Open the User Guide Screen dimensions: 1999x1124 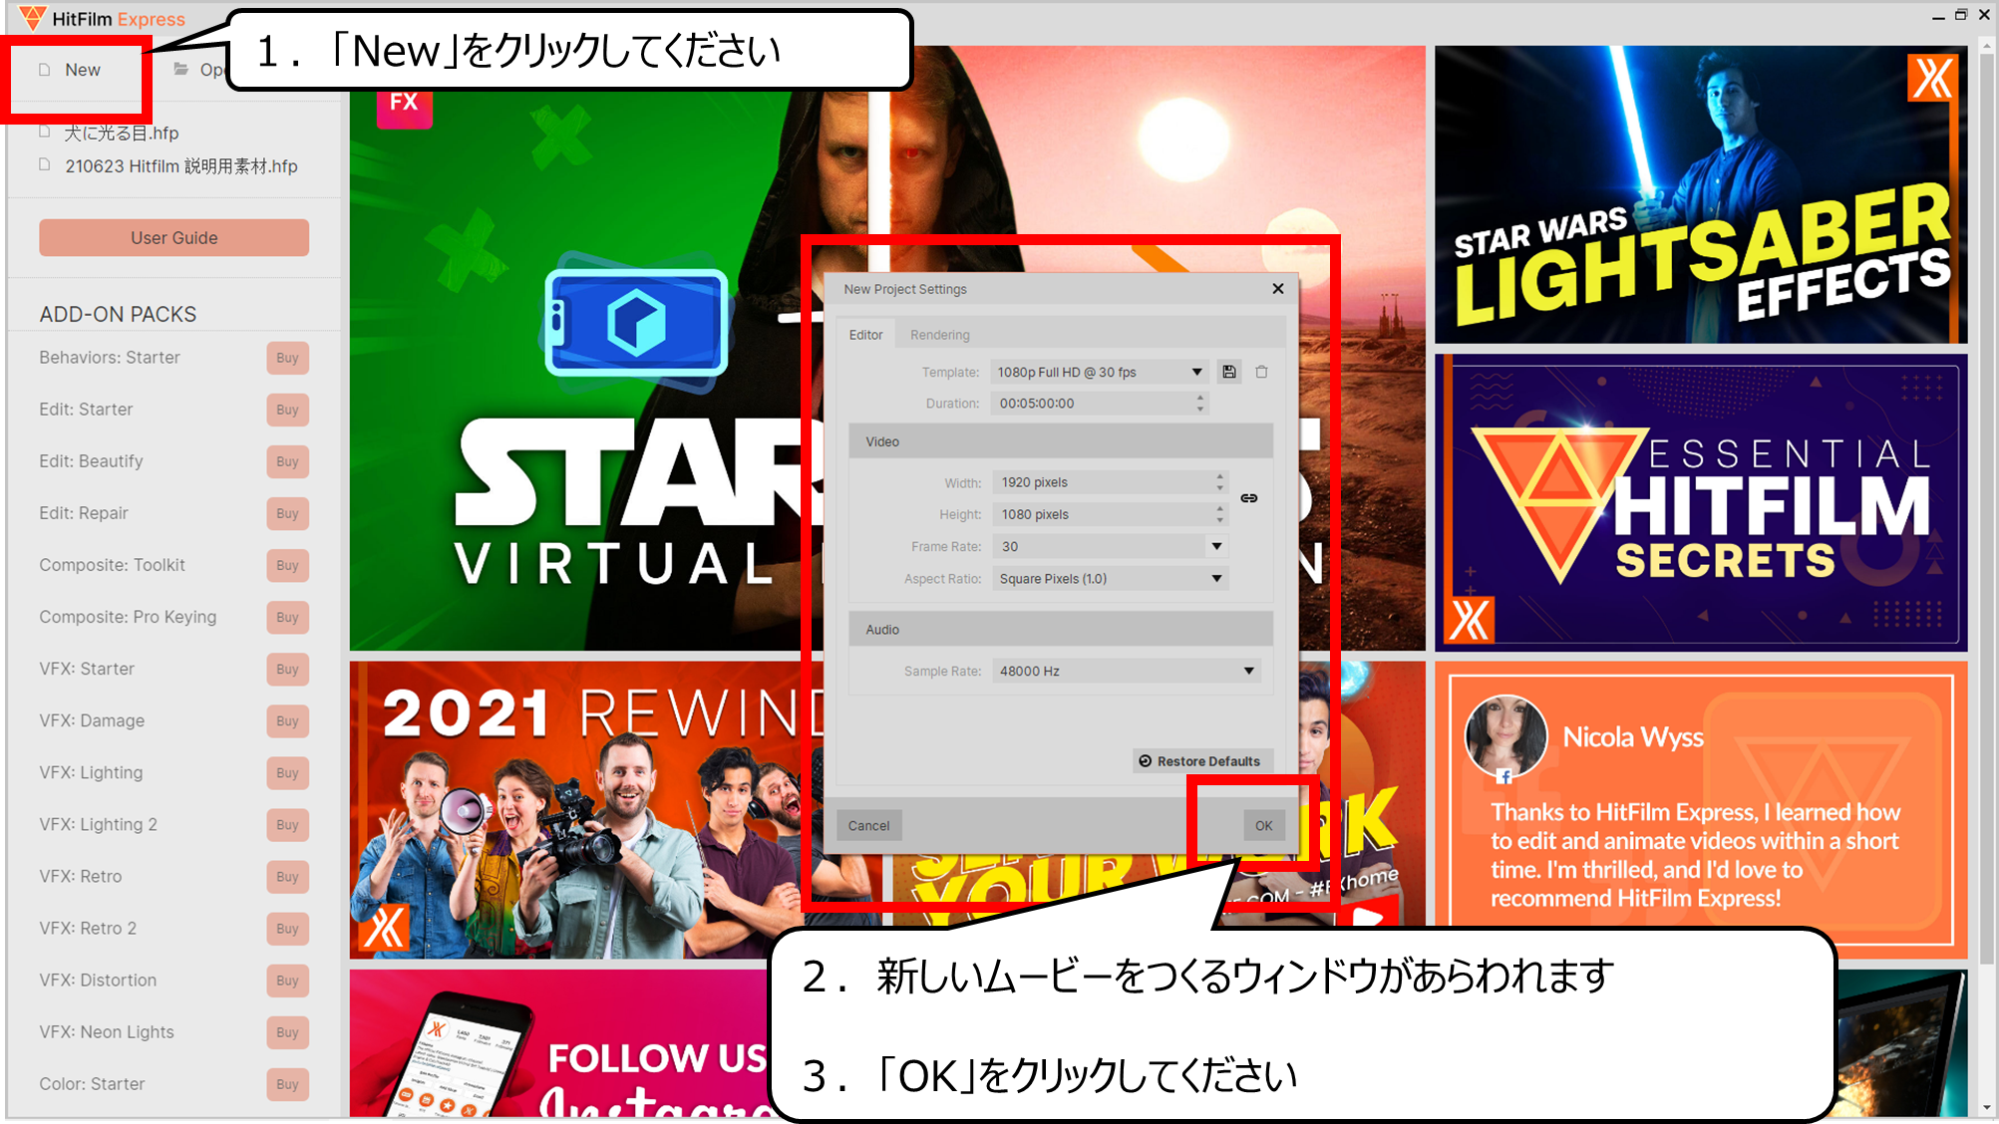coord(174,238)
